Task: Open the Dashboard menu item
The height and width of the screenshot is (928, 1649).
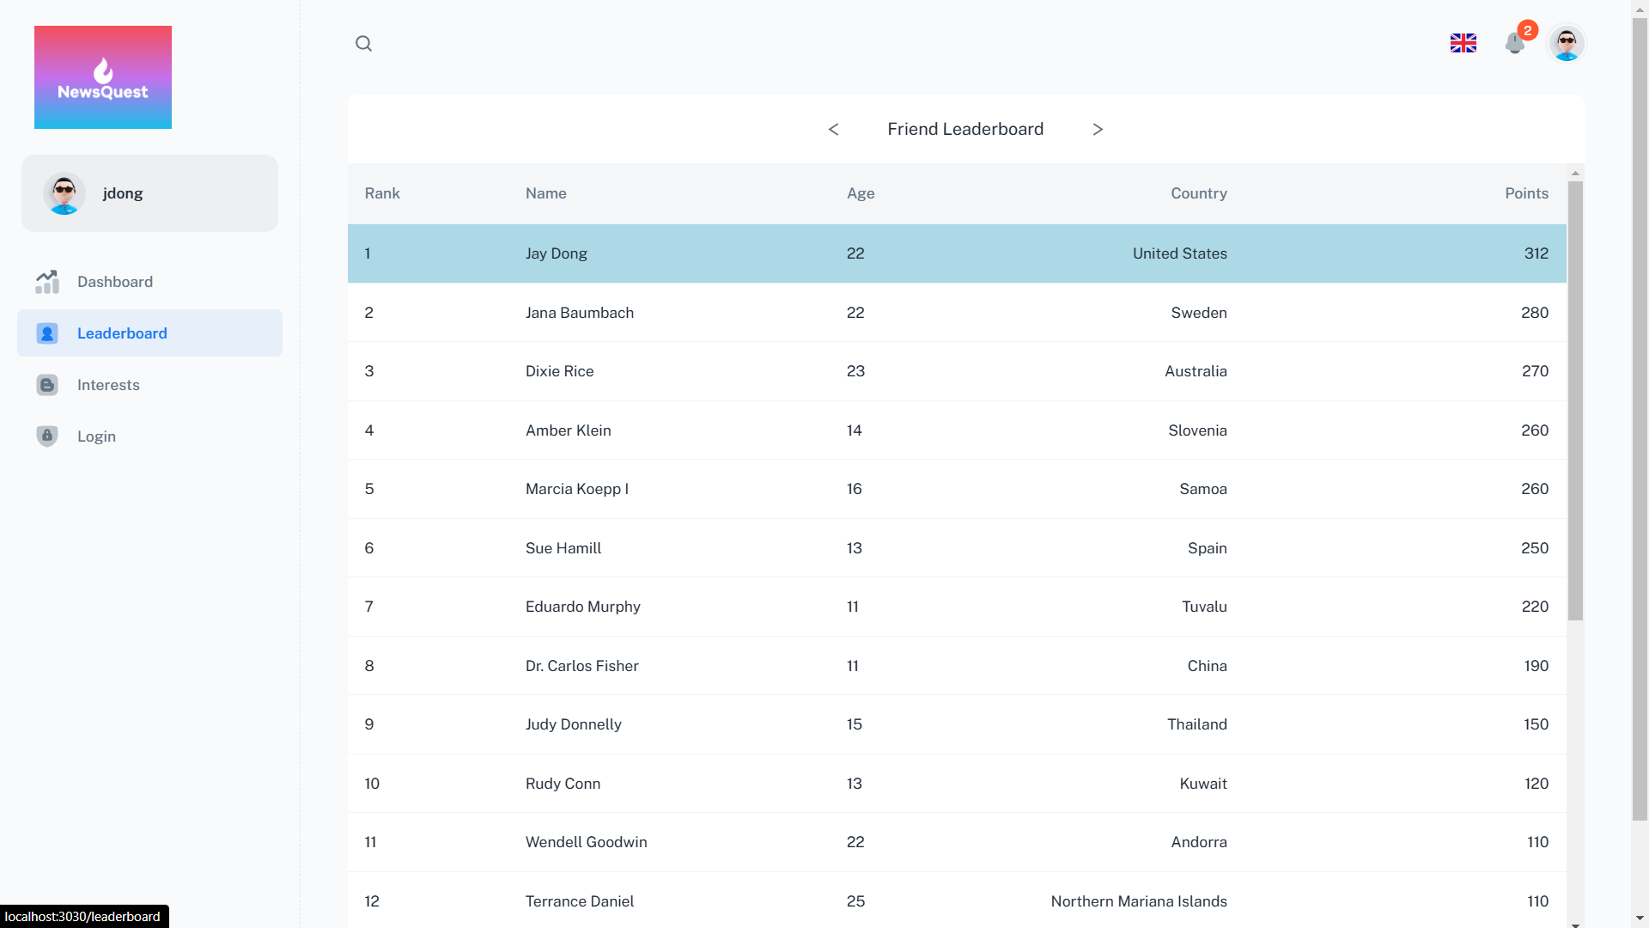Action: click(x=115, y=282)
